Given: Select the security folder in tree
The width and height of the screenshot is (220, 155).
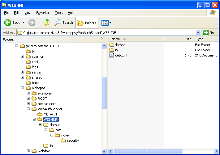Looking at the screenshot, I should coord(70,140).
